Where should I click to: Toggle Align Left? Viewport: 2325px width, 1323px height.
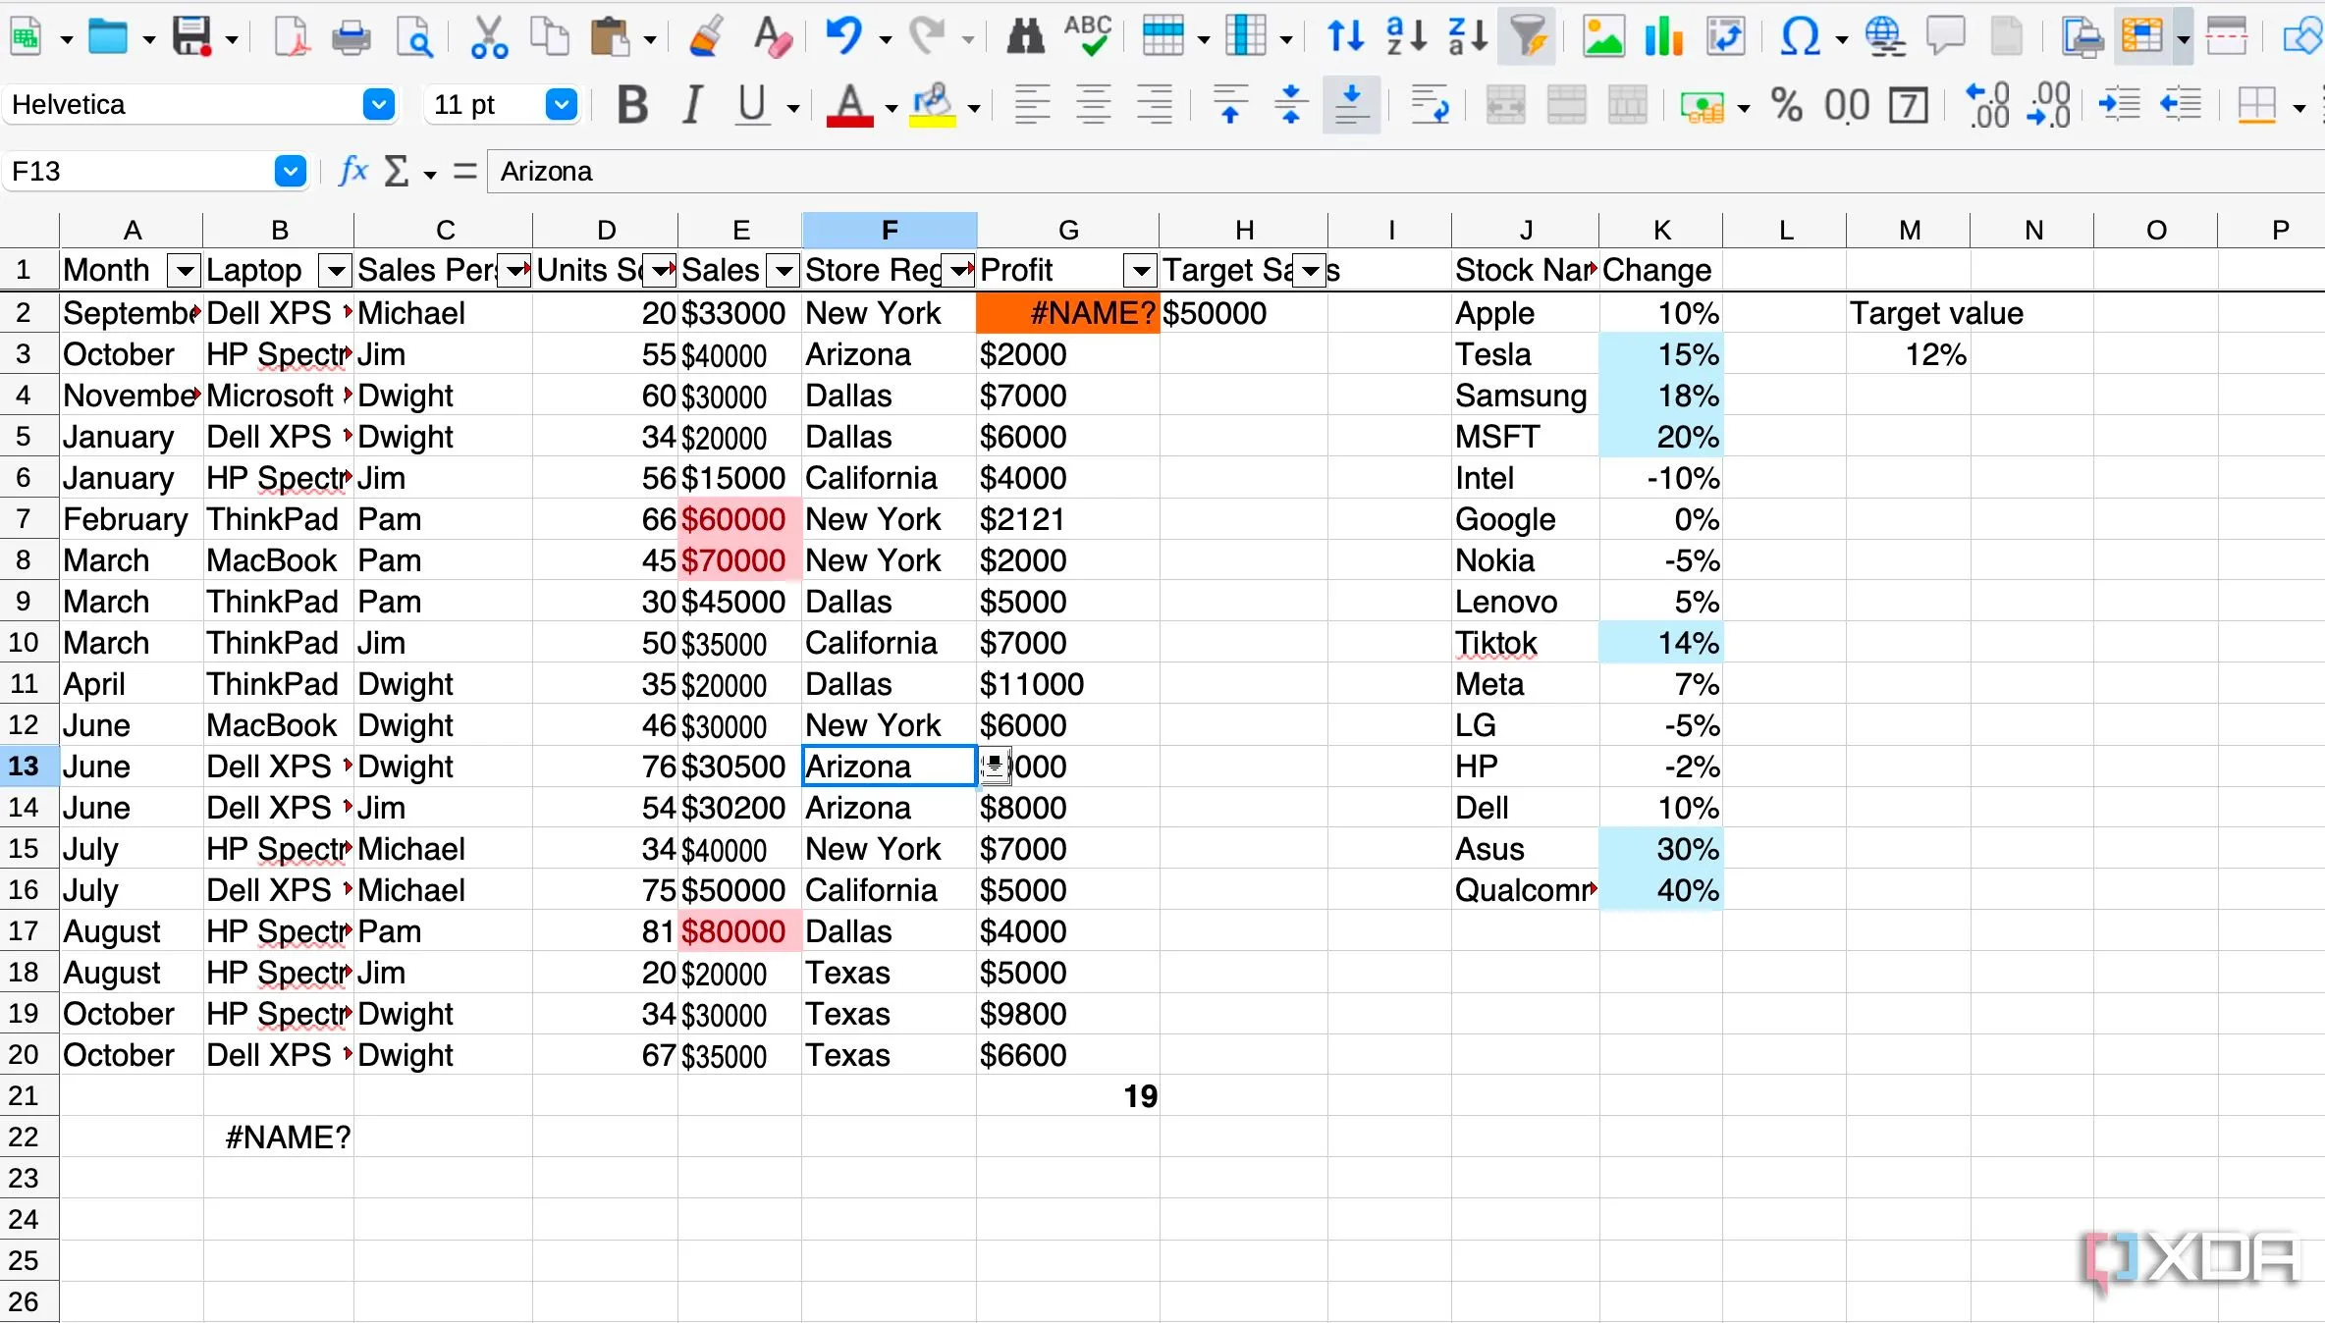tap(1032, 104)
